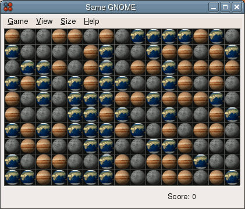Screen dimensions: 245x209
Task: Click the first Earth ball in the top row
Action: coord(138,37)
